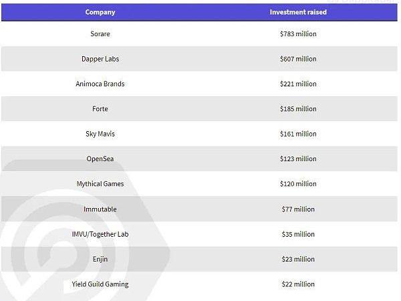Click the $185 million figure
401x301 pixels.
(298, 109)
